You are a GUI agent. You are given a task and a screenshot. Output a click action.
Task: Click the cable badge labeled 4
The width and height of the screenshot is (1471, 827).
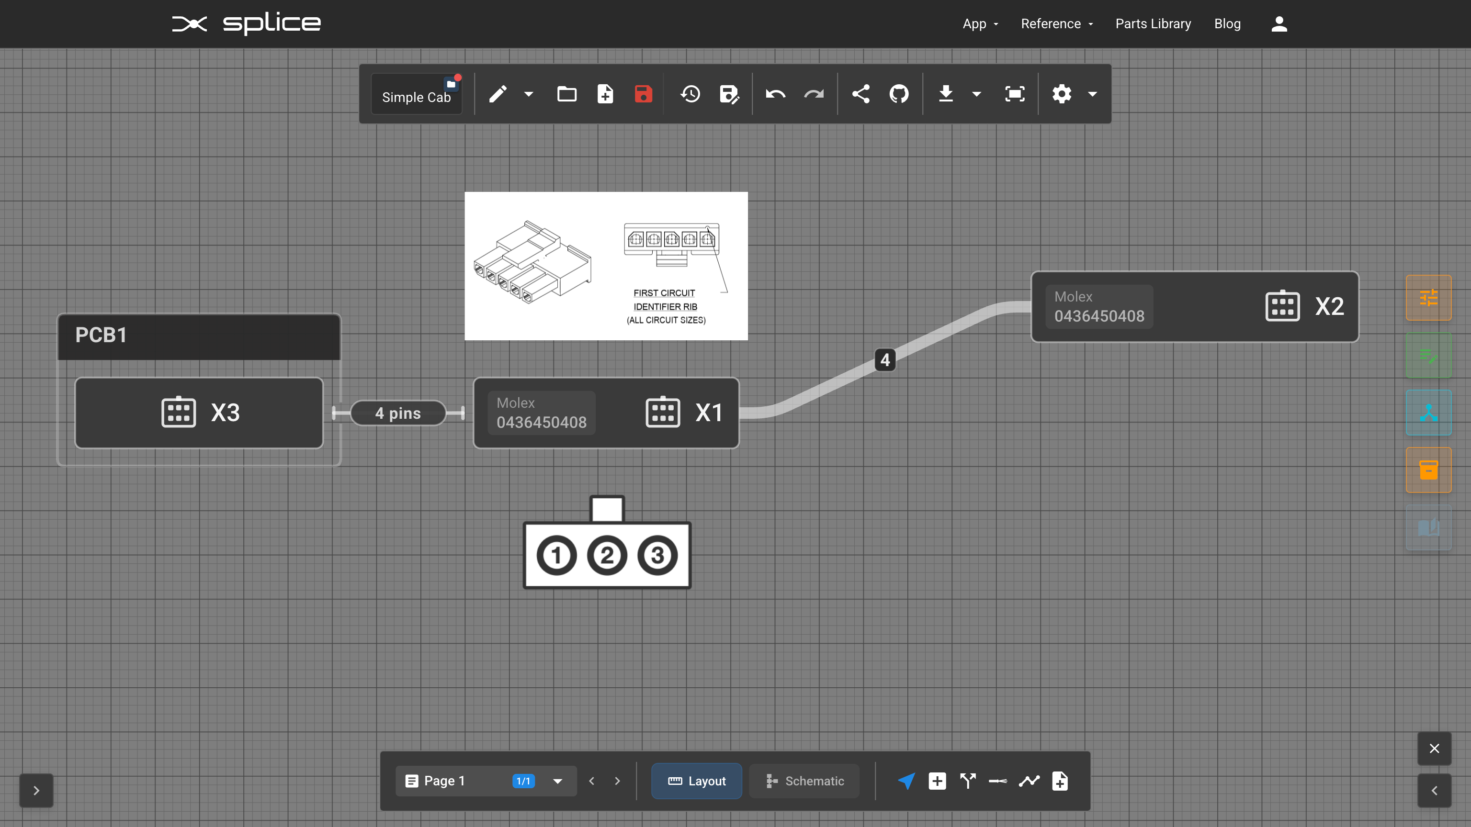885,359
